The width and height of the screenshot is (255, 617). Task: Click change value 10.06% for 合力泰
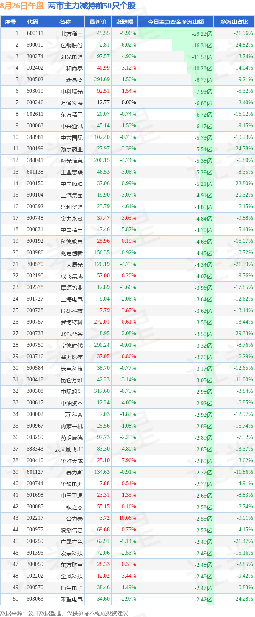tap(127, 518)
